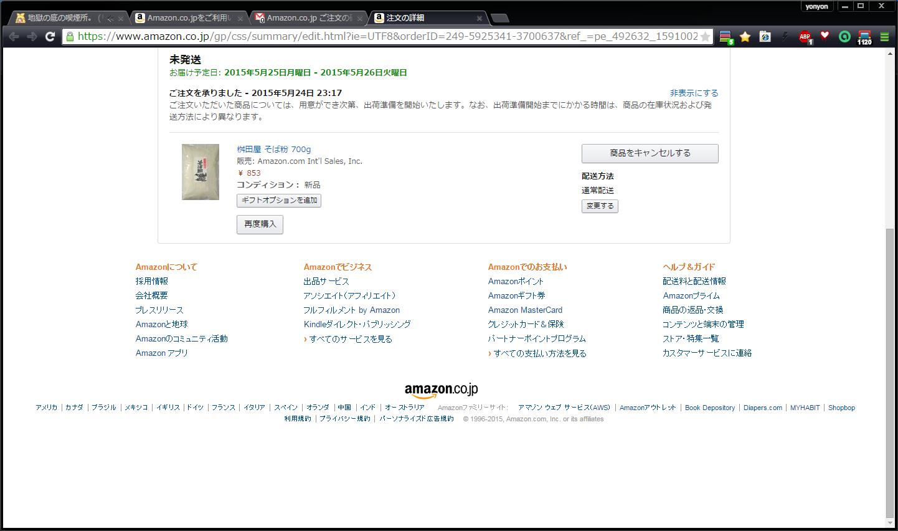Close the Amazon.co.jp ご注文の tab
Image resolution: width=898 pixels, height=531 pixels.
[359, 19]
